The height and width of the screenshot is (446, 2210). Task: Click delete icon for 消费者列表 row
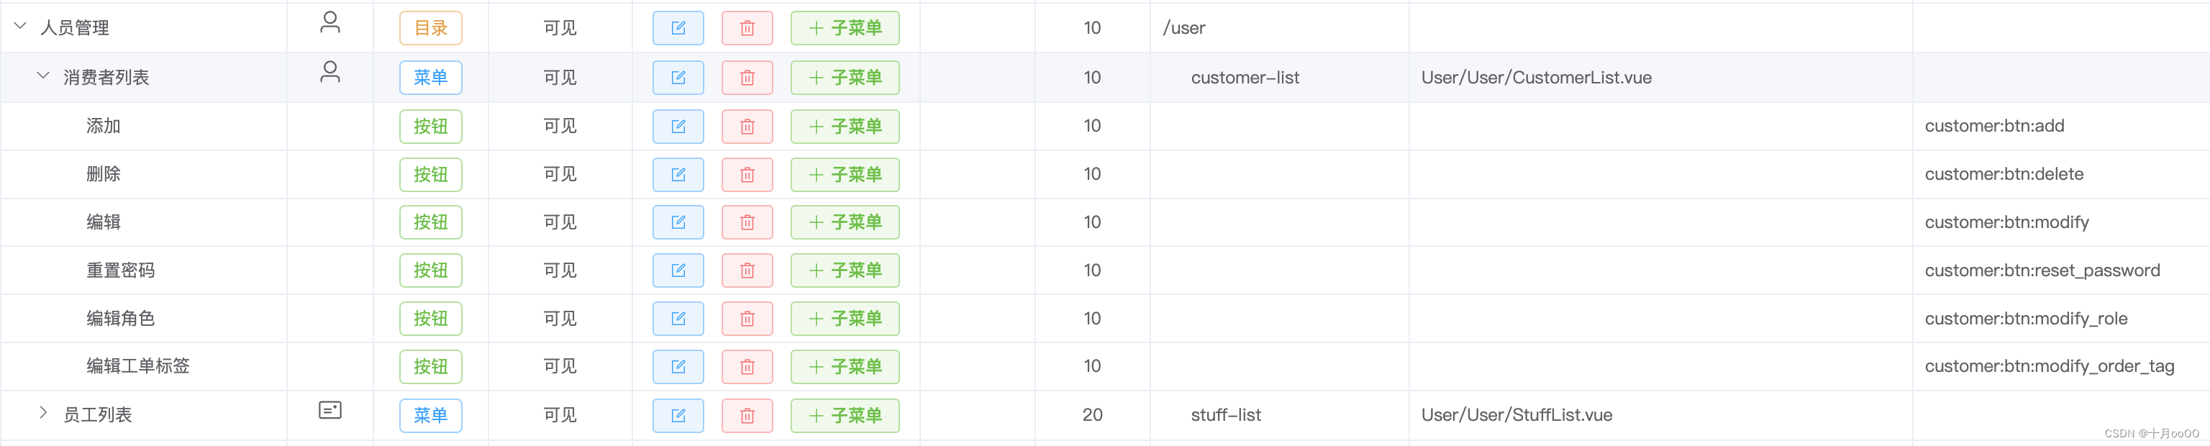point(747,78)
